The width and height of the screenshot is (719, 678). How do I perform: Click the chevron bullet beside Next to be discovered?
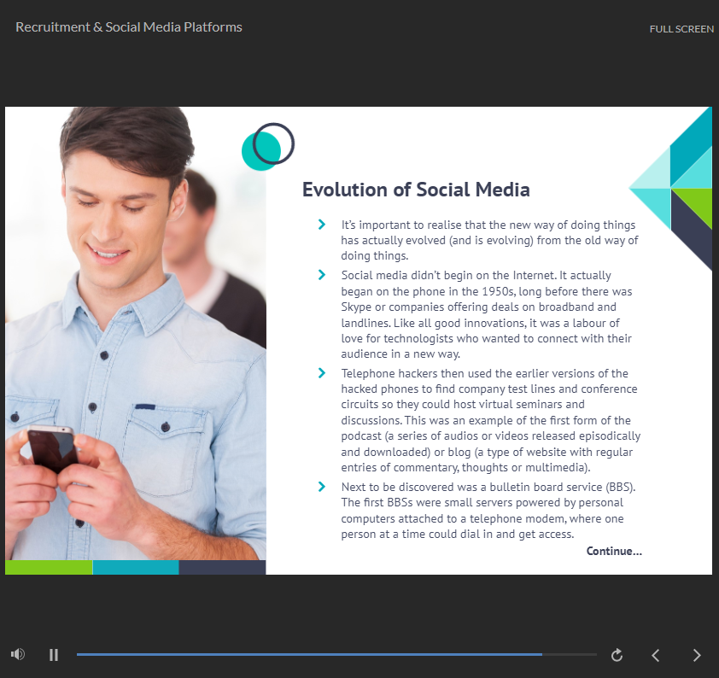click(322, 487)
